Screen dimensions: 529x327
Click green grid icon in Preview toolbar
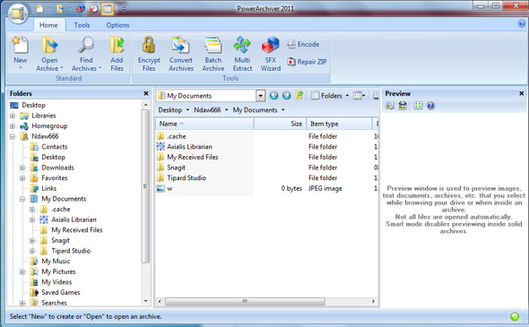[x=418, y=106]
